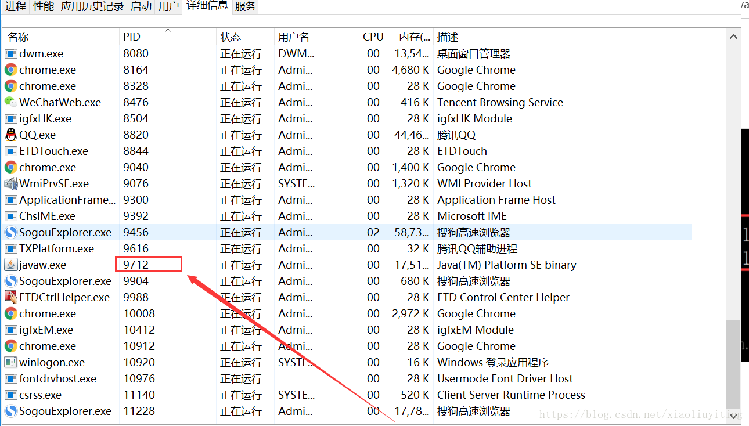749x426 pixels.
Task: Click the 'Windows 登录应用程序' description
Action: coord(493,362)
